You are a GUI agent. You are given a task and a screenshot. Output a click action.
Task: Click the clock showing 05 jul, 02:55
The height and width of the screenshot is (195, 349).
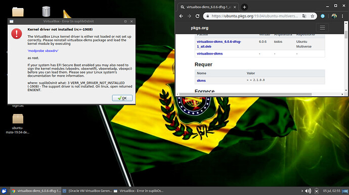(332, 191)
